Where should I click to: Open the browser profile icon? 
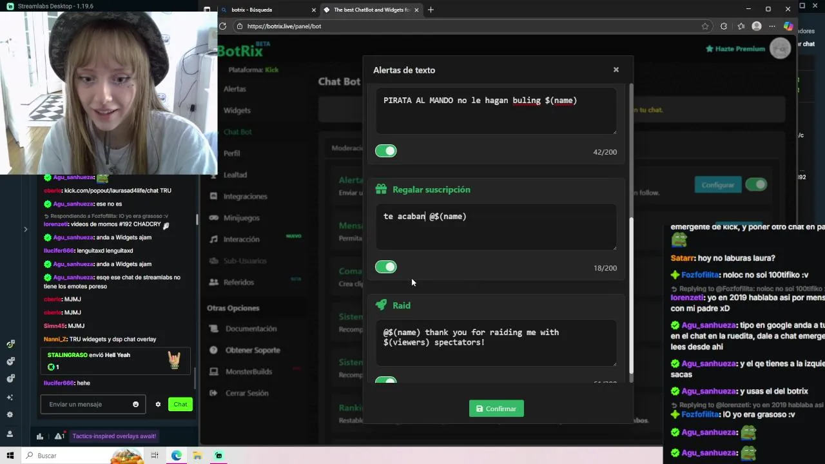(757, 26)
